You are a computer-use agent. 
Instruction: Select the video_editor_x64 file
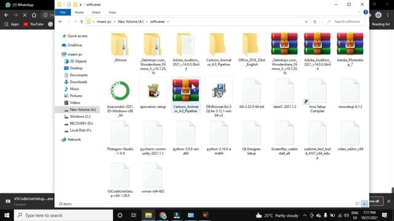(x=350, y=136)
